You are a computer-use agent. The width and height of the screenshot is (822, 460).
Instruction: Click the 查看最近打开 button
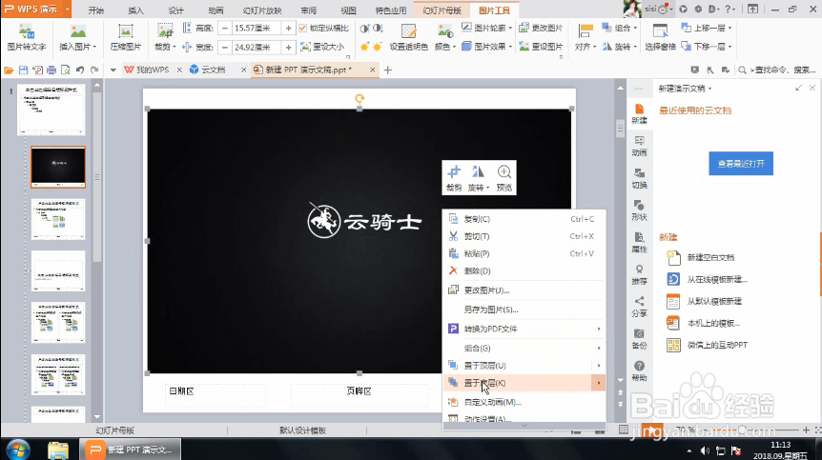[x=741, y=164]
